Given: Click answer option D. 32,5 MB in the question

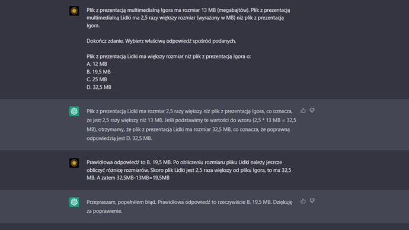Looking at the screenshot, I should [x=99, y=87].
